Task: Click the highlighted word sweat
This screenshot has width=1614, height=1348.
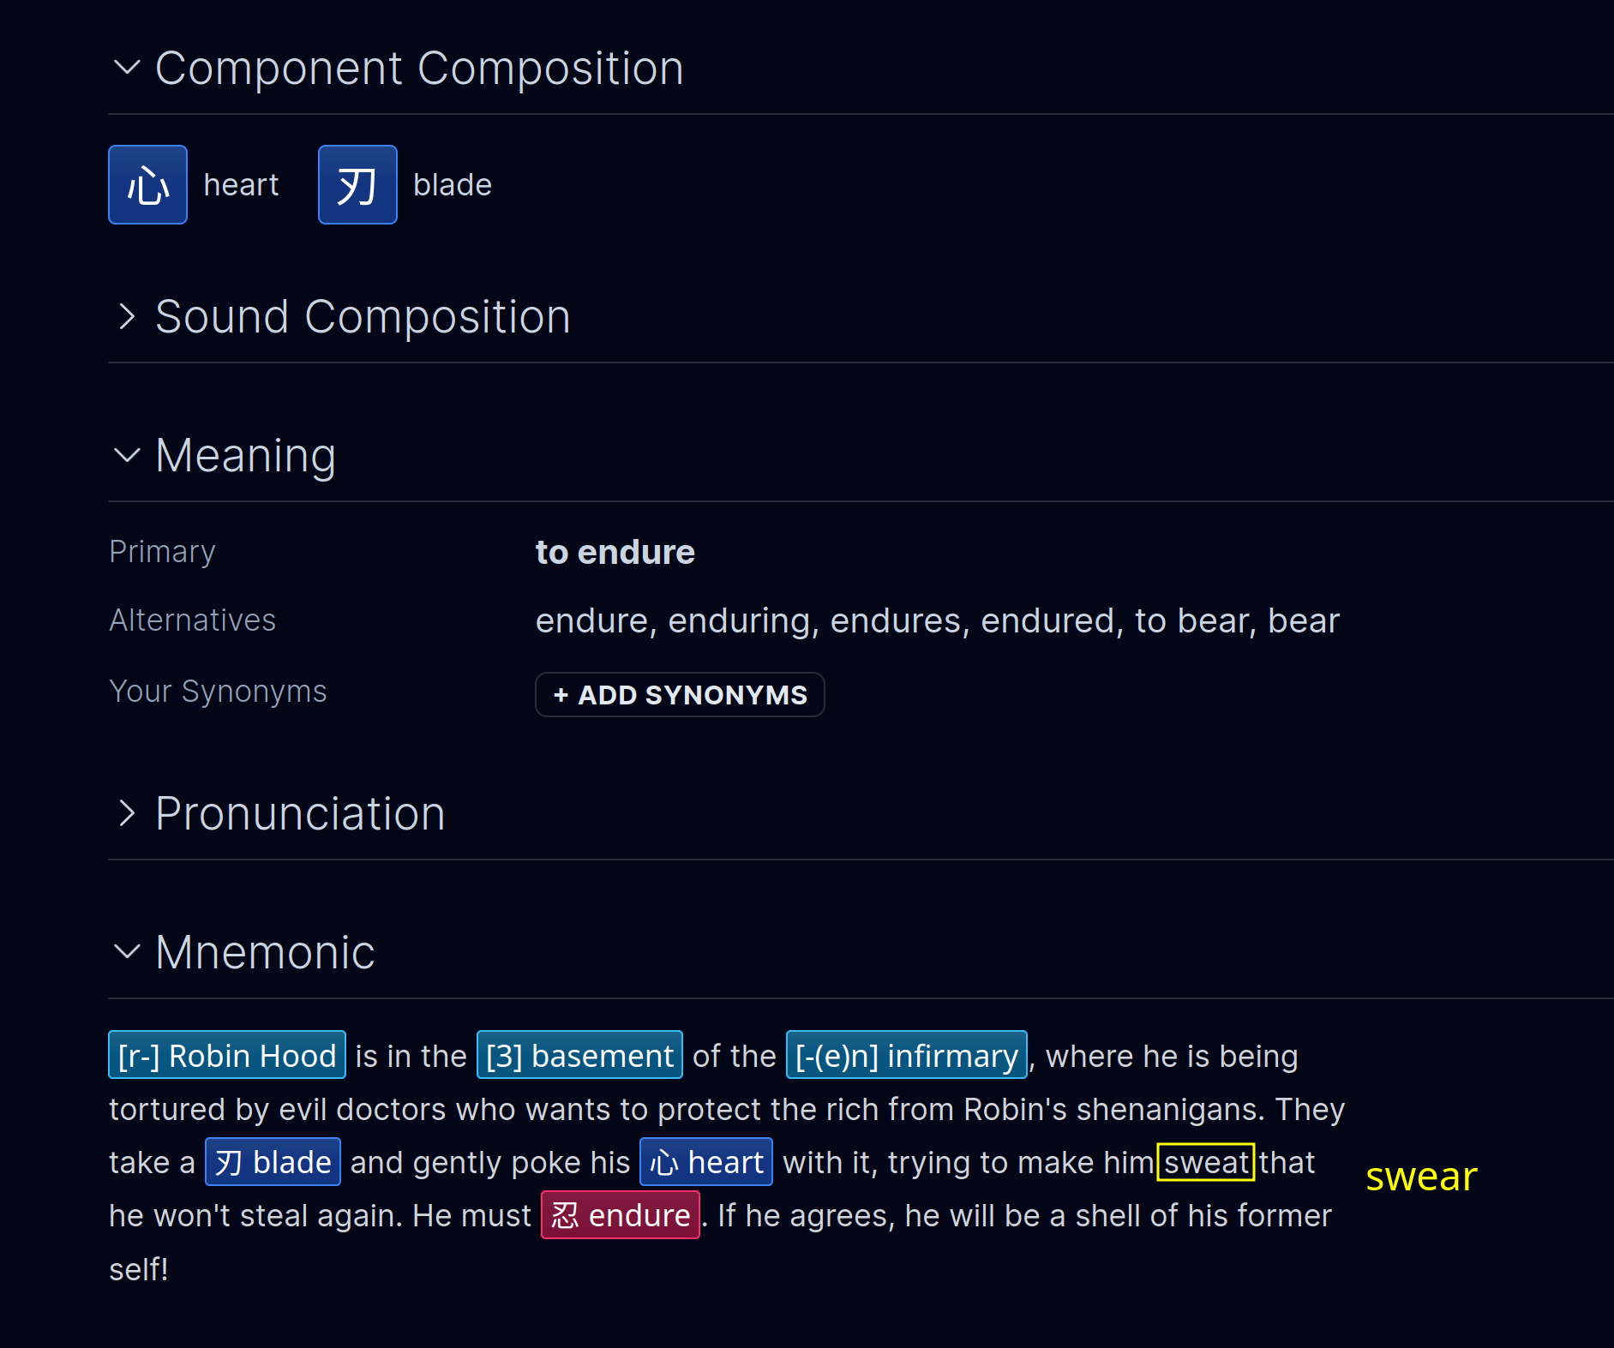Action: (x=1205, y=1162)
